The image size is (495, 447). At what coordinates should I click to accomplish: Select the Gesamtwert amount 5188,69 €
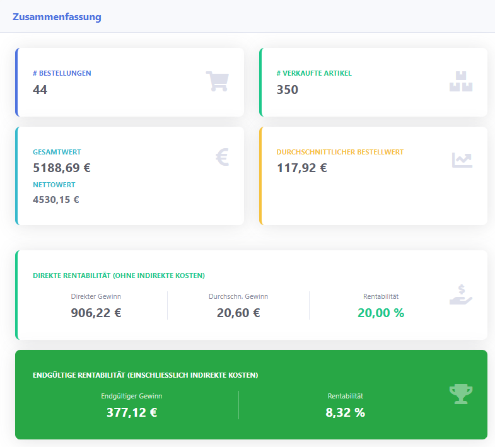(x=62, y=168)
